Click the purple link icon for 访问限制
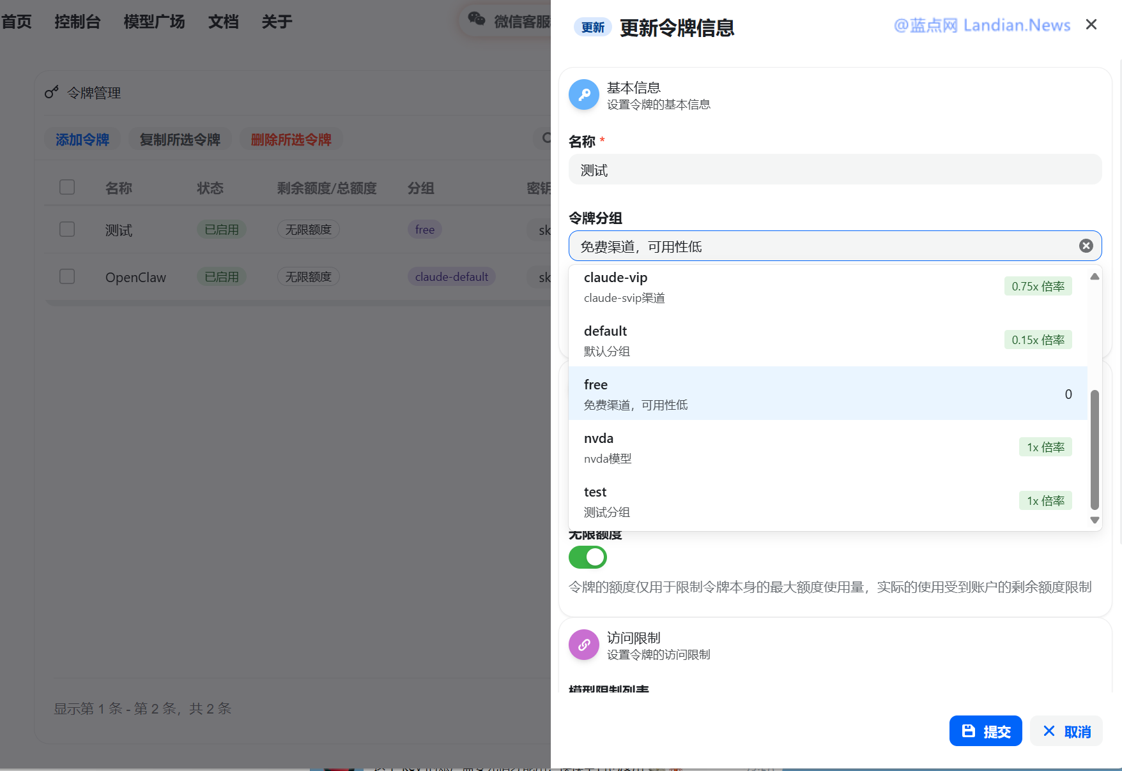This screenshot has height=771, width=1122. click(x=583, y=645)
